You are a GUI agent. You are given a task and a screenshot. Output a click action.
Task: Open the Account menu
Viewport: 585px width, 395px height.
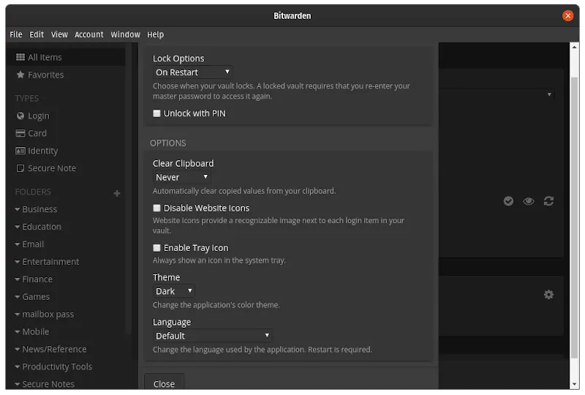point(89,34)
